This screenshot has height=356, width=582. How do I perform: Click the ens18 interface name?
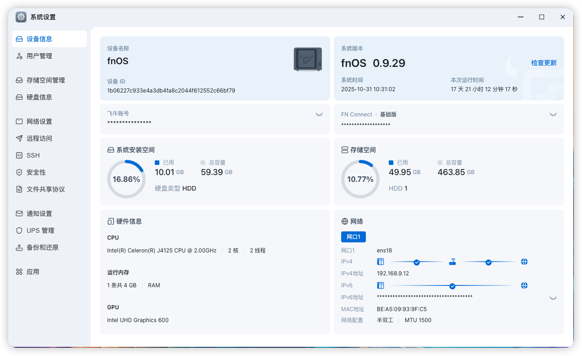384,251
